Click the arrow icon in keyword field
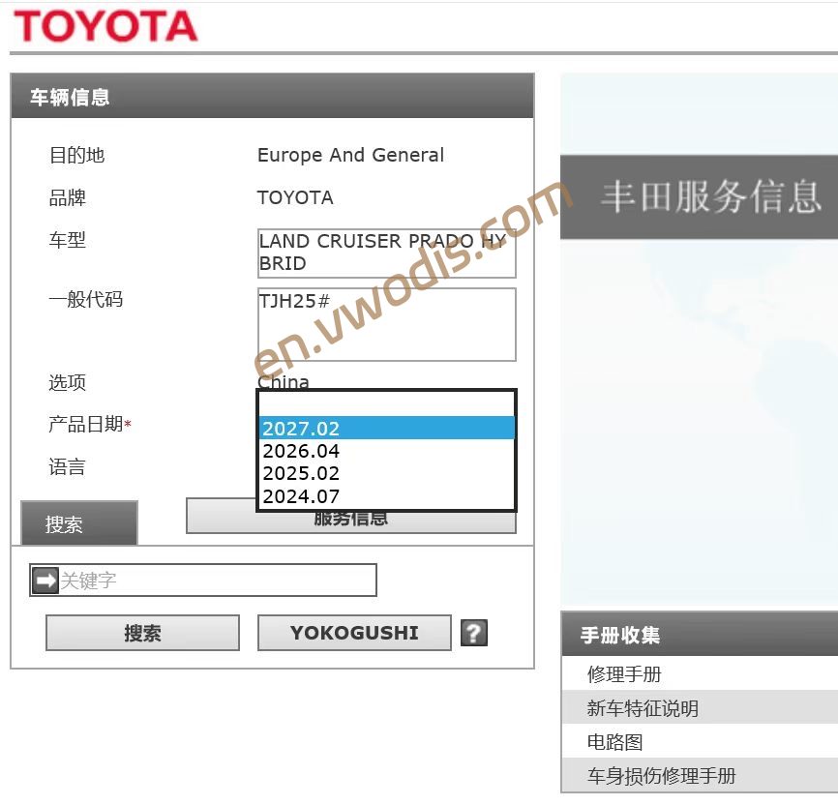 point(45,580)
